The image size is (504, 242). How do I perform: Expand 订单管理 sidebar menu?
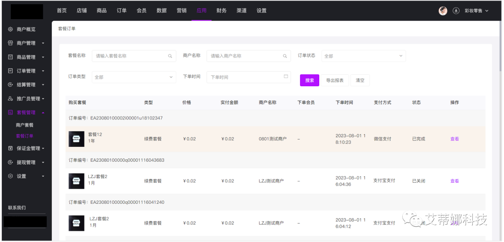click(43, 71)
